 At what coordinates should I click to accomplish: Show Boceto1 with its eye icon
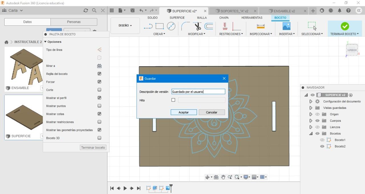click(322, 140)
